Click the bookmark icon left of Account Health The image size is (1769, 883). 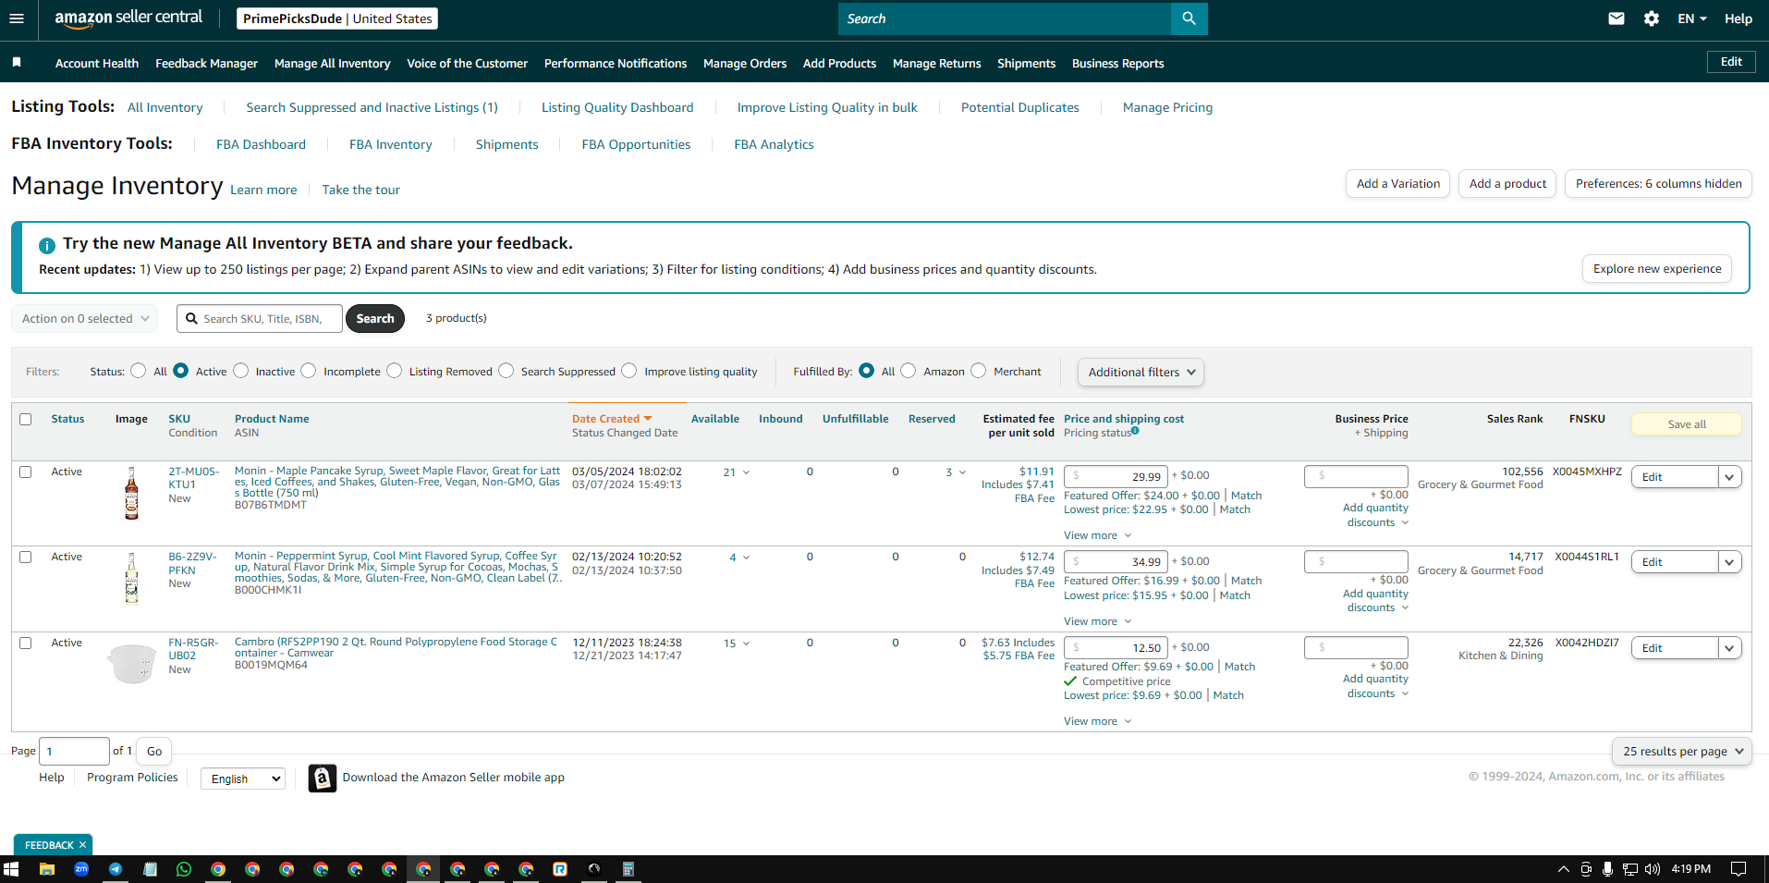[x=17, y=63]
